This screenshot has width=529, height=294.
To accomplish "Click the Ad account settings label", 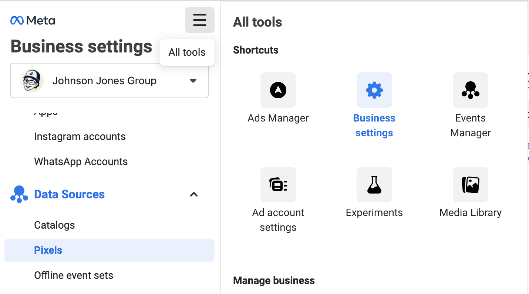I will [x=278, y=220].
